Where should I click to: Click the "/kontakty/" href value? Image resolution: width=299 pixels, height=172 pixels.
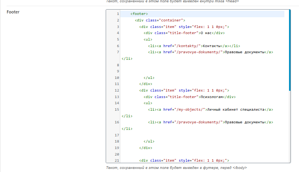pos(188,46)
